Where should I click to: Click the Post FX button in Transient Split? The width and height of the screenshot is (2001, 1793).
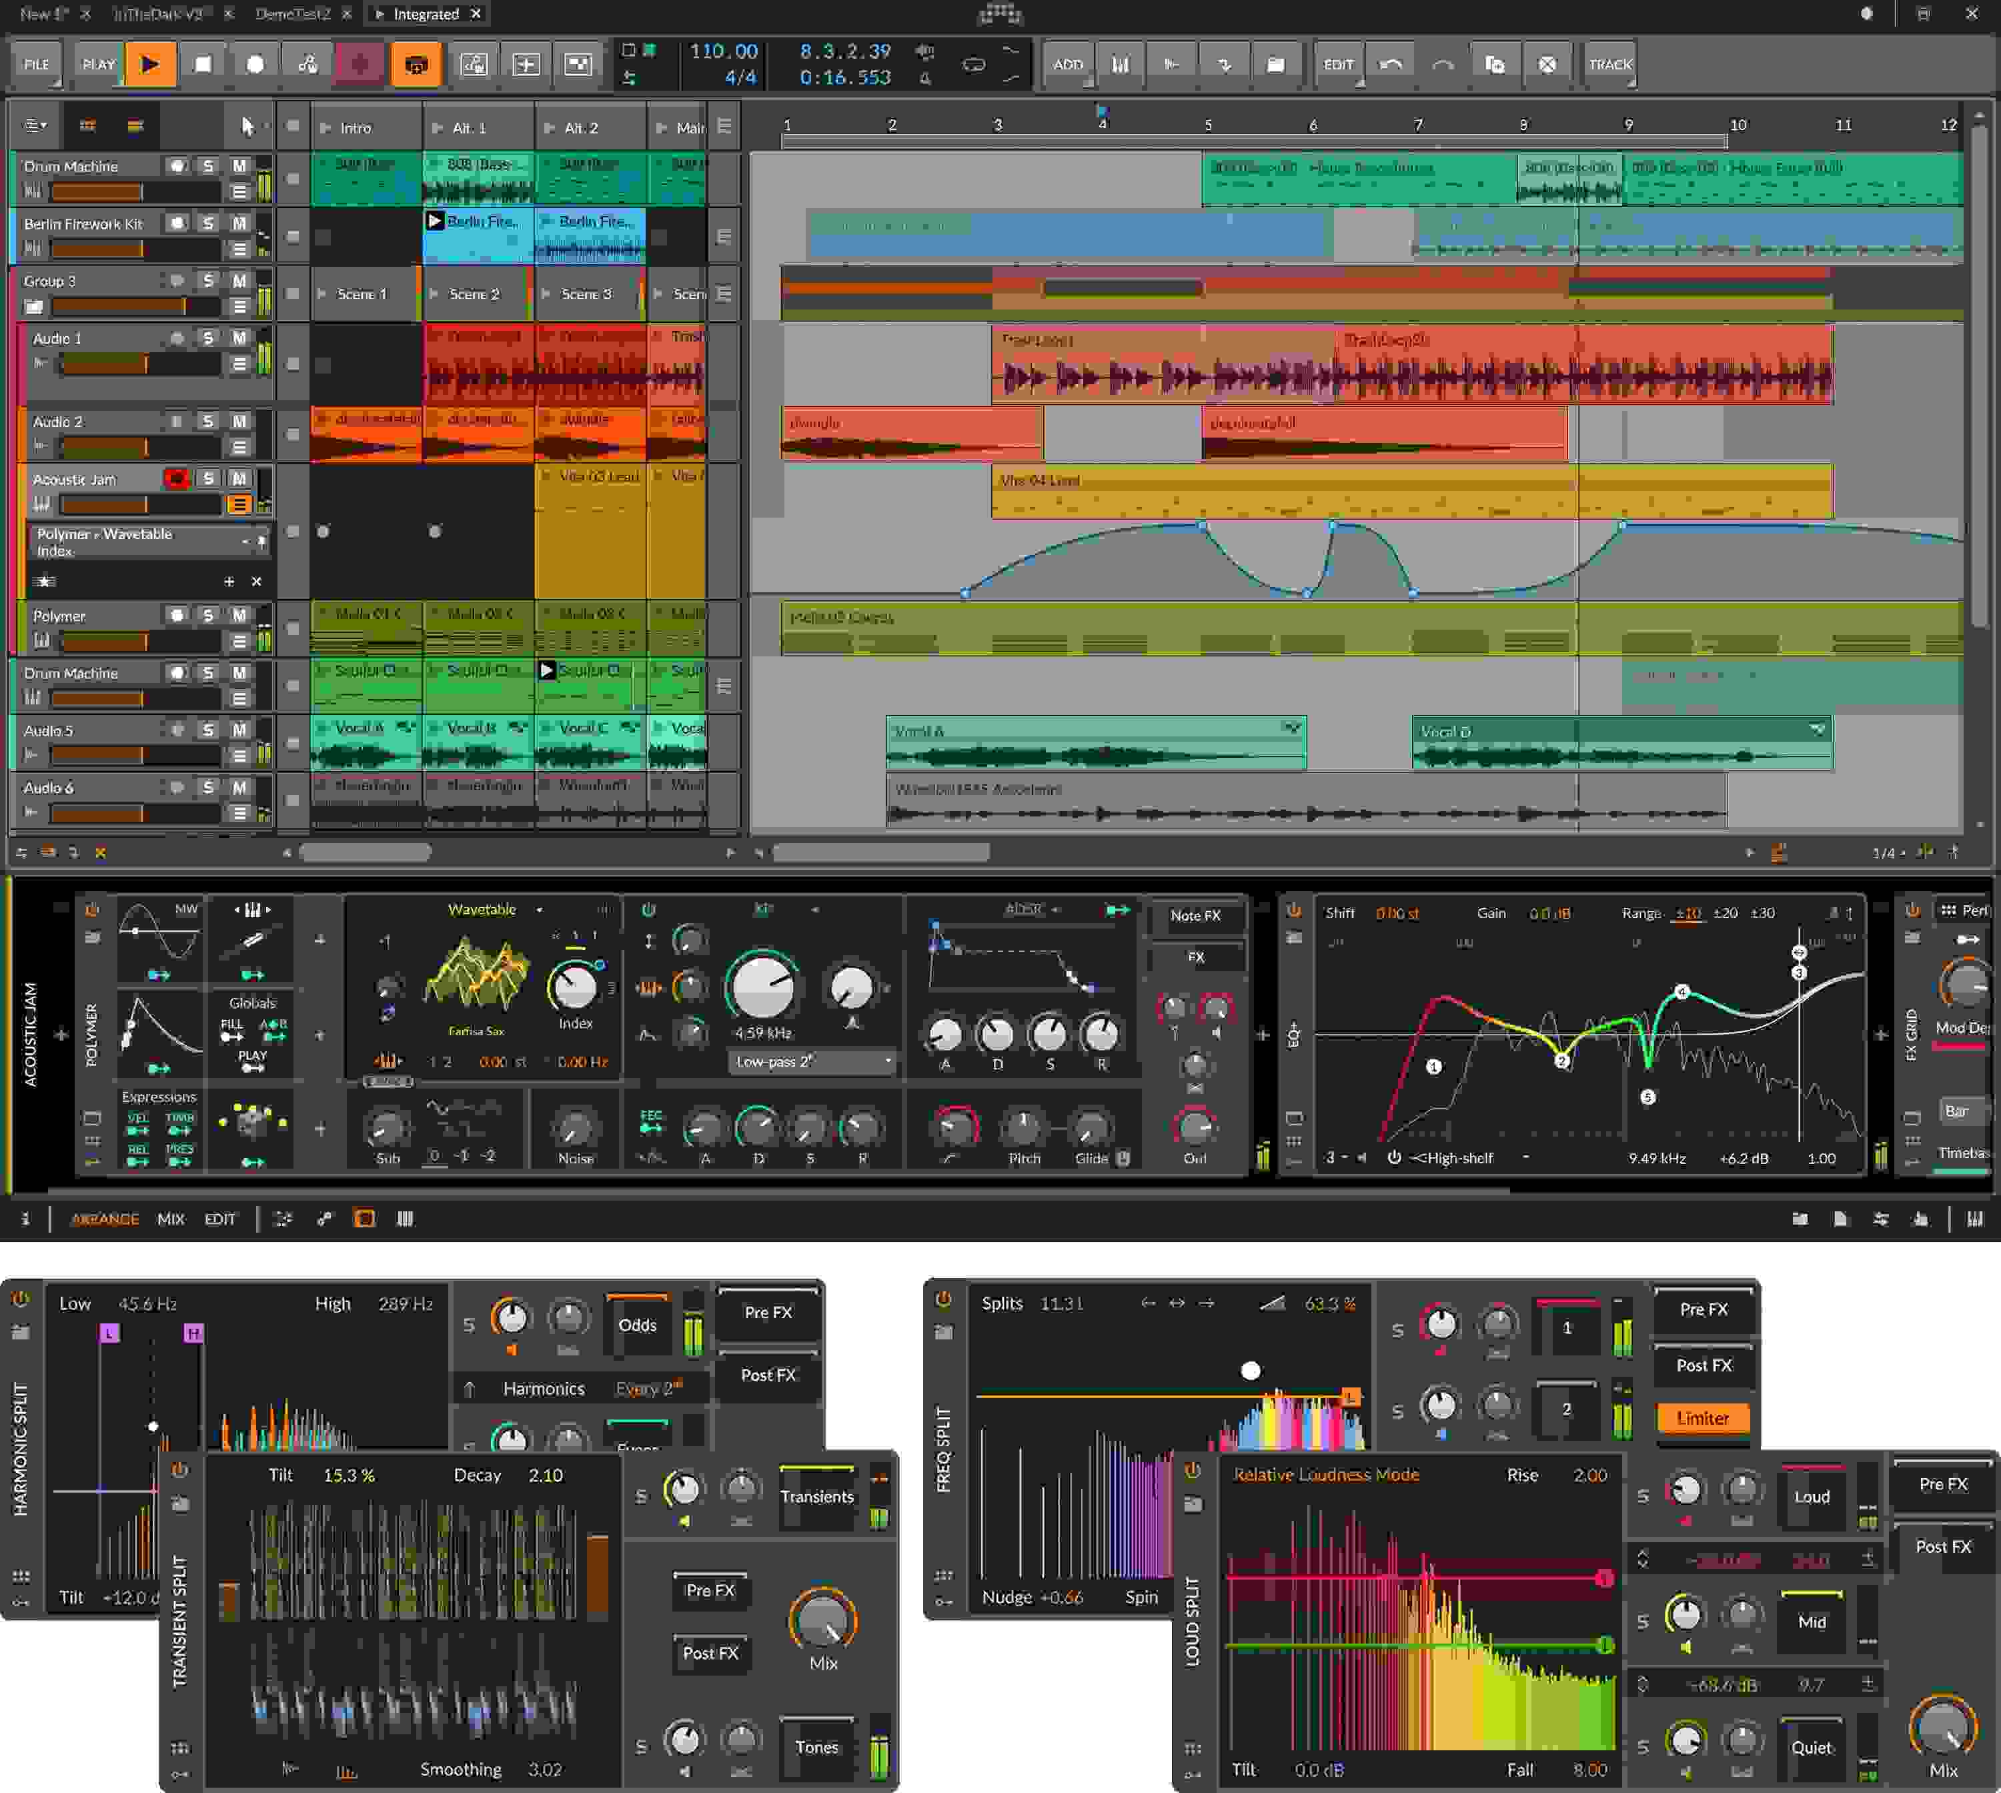point(710,1655)
